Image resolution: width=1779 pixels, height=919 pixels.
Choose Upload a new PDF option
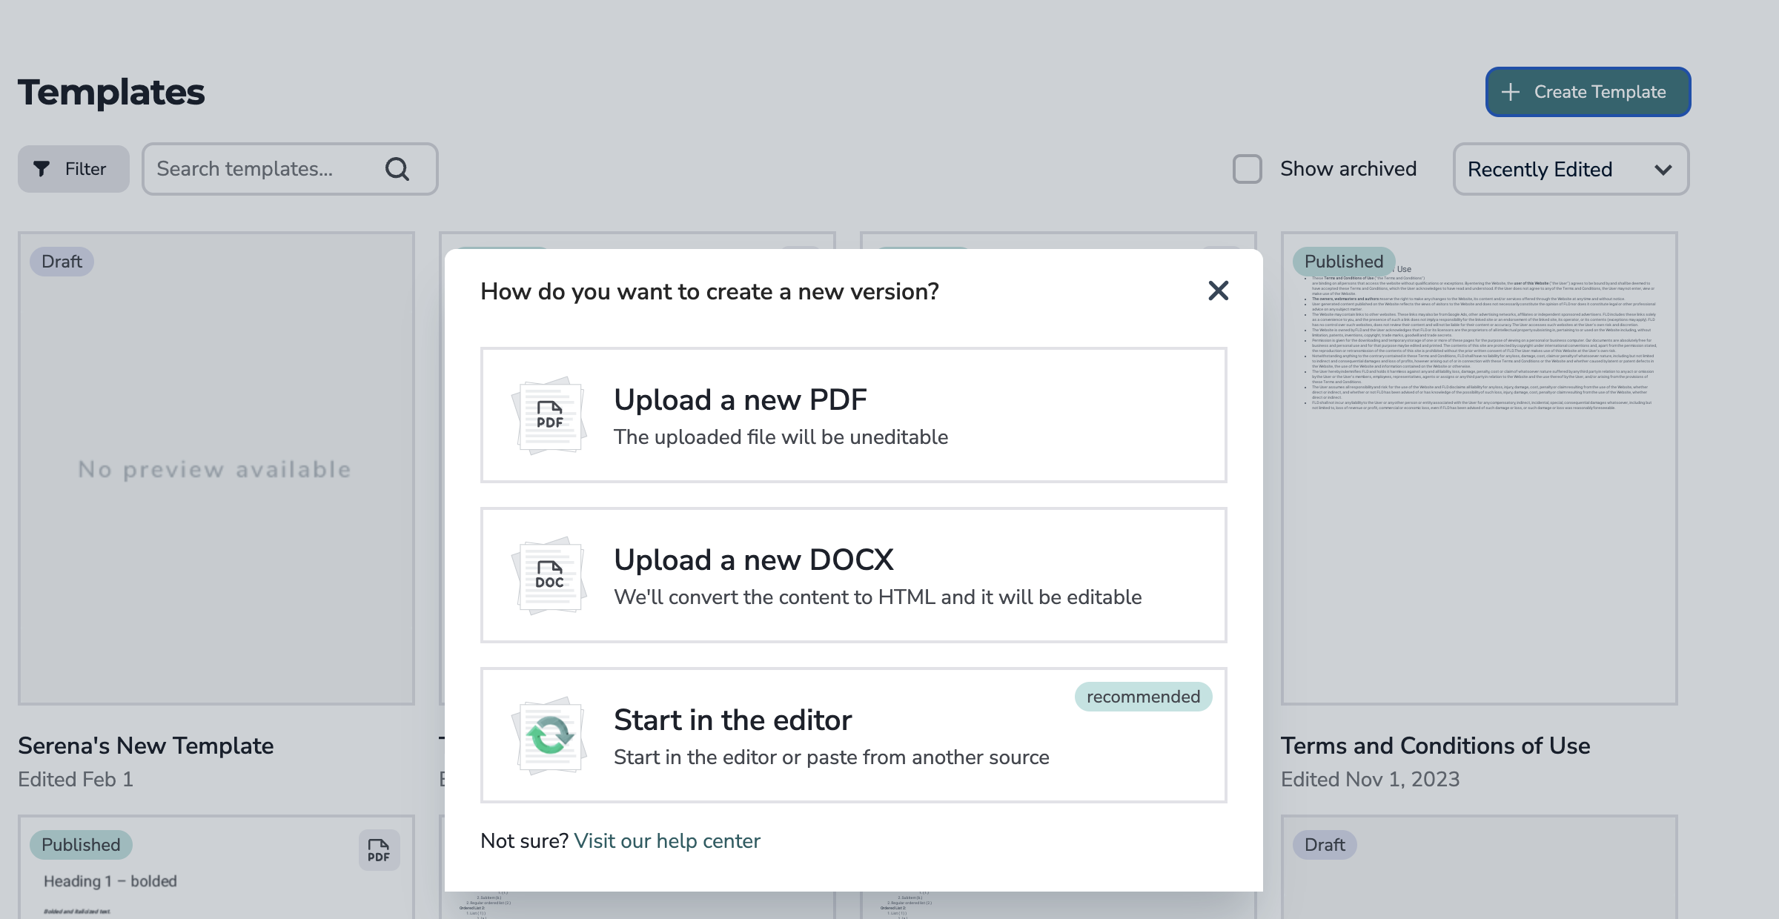point(852,415)
